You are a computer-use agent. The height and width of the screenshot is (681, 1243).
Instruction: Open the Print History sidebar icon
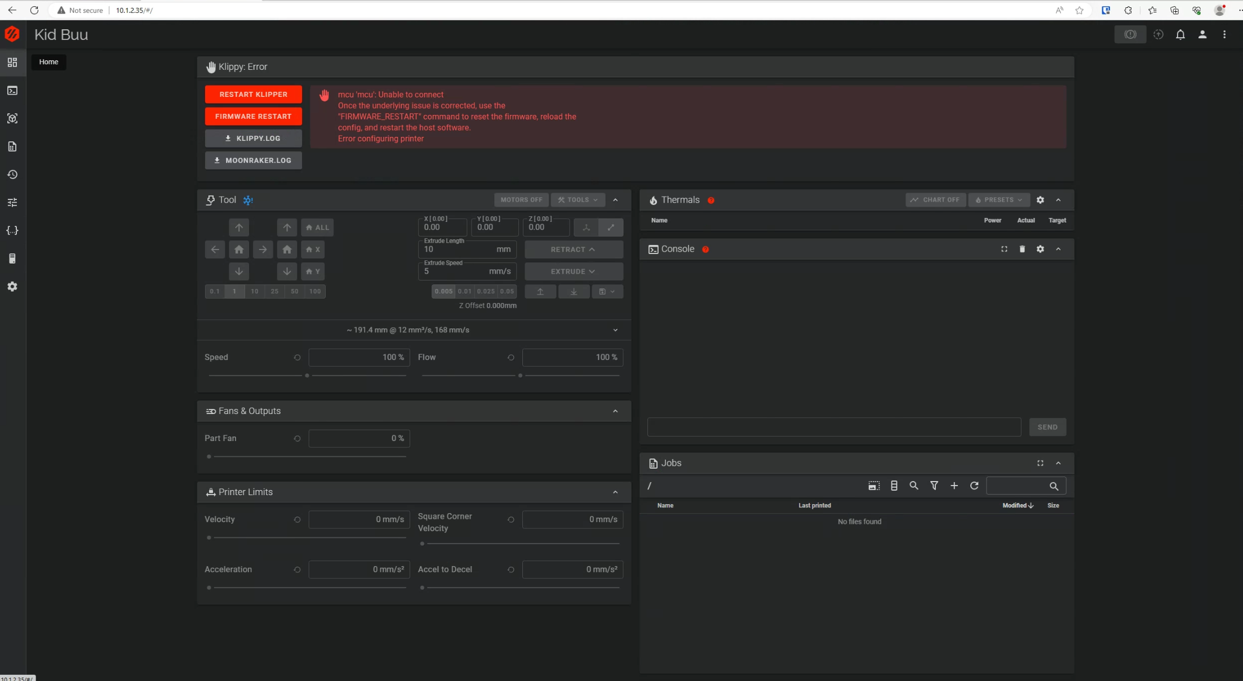[12, 174]
